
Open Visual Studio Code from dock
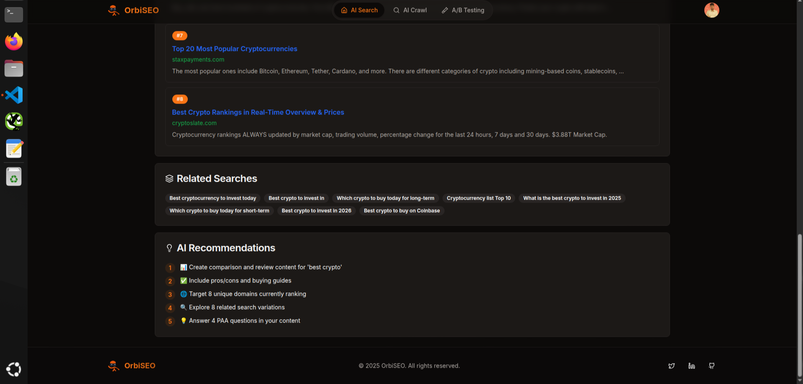(14, 95)
